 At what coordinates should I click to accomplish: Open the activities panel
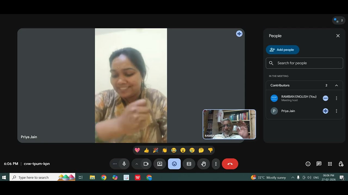(x=330, y=164)
